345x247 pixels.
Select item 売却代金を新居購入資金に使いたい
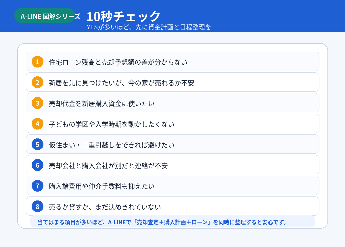click(172, 103)
